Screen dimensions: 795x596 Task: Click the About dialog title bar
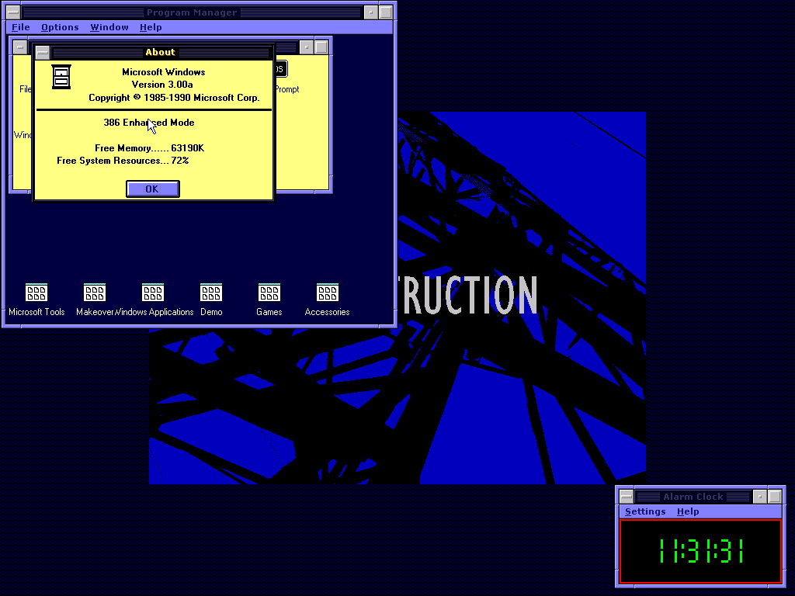160,52
